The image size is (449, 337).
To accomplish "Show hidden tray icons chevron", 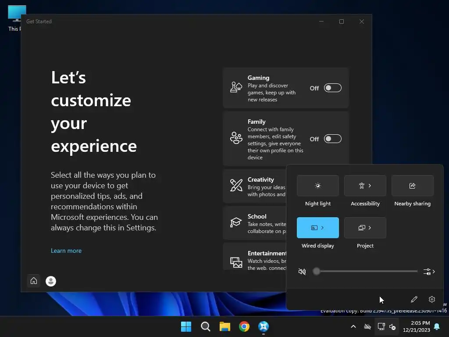I will point(353,326).
